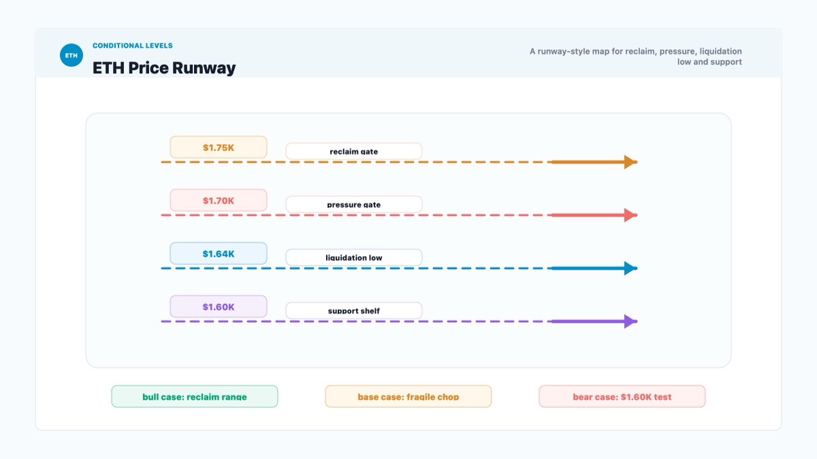Click the bull case: reclaim range chip
Viewport: 817px width, 459px height.
tap(195, 396)
